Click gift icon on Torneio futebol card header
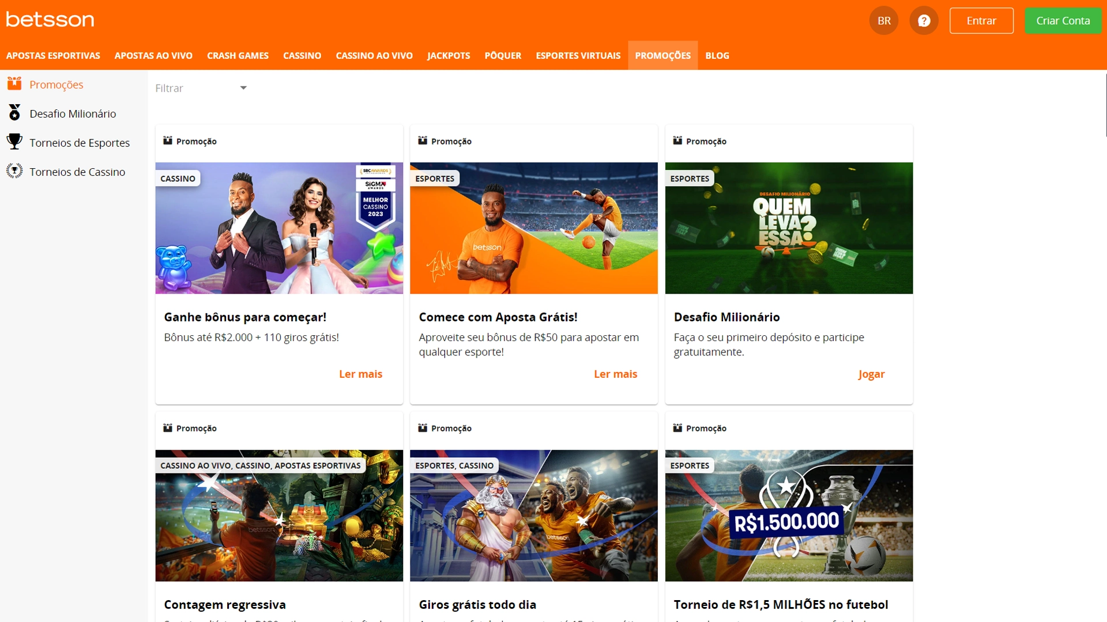The width and height of the screenshot is (1107, 622). coord(677,428)
